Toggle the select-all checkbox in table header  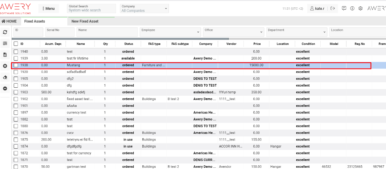pos(16,44)
